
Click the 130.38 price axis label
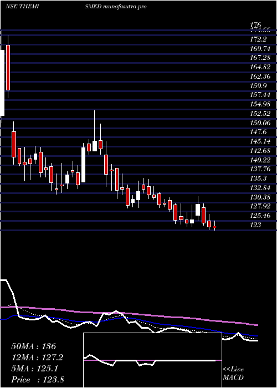tap(260, 197)
